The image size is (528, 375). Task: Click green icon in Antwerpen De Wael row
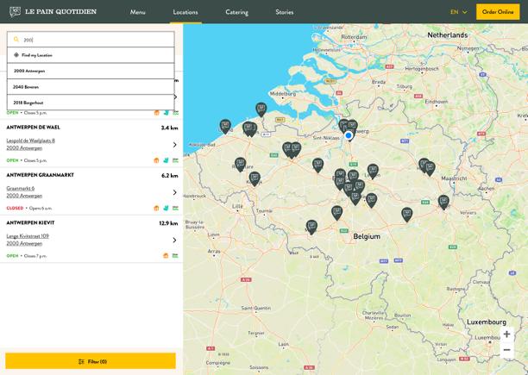(175, 160)
